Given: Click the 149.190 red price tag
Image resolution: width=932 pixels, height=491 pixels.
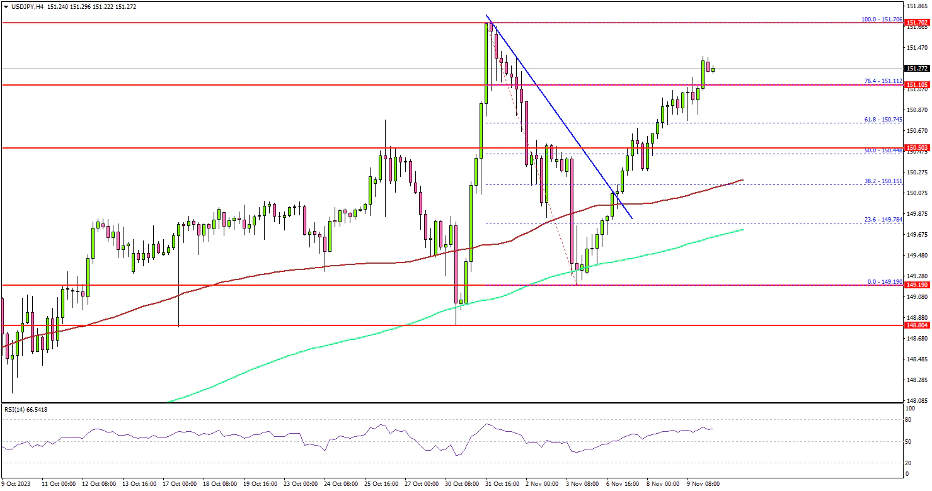Looking at the screenshot, I should pos(918,285).
